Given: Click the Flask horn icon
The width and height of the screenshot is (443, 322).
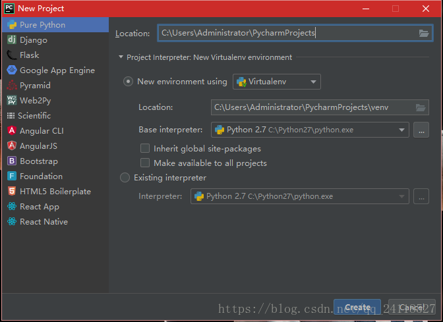Looking at the screenshot, I should click(x=12, y=55).
